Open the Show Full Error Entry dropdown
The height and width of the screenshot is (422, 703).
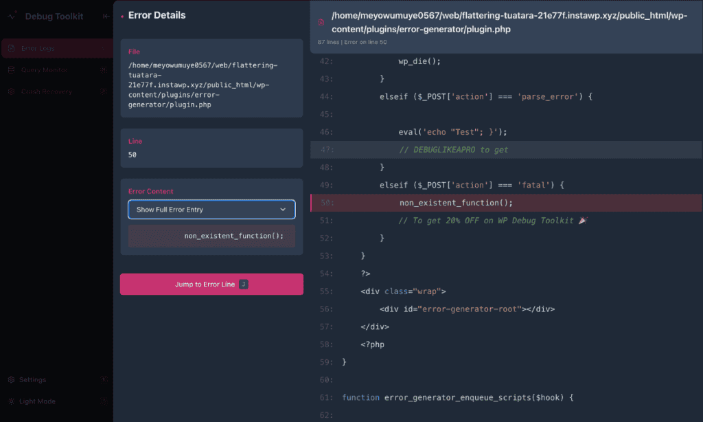211,210
